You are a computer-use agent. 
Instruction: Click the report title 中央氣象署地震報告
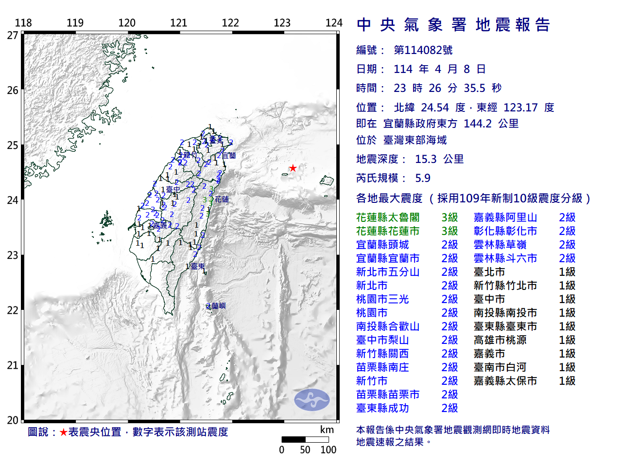click(452, 25)
